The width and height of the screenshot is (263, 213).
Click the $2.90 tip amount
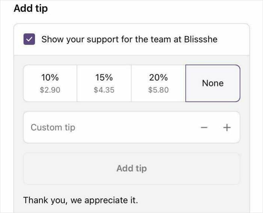tap(50, 90)
